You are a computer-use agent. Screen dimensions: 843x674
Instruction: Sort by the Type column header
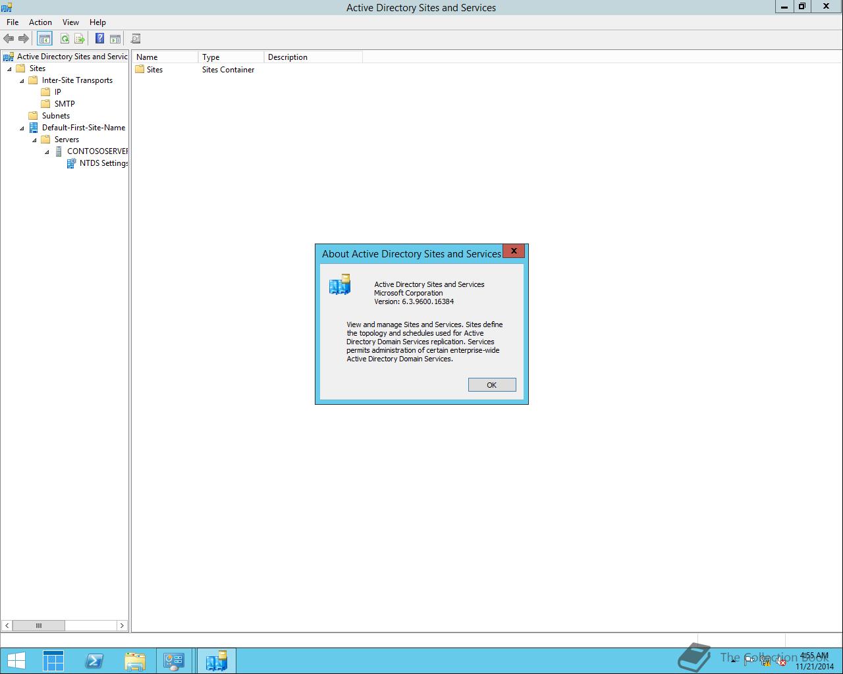point(231,57)
